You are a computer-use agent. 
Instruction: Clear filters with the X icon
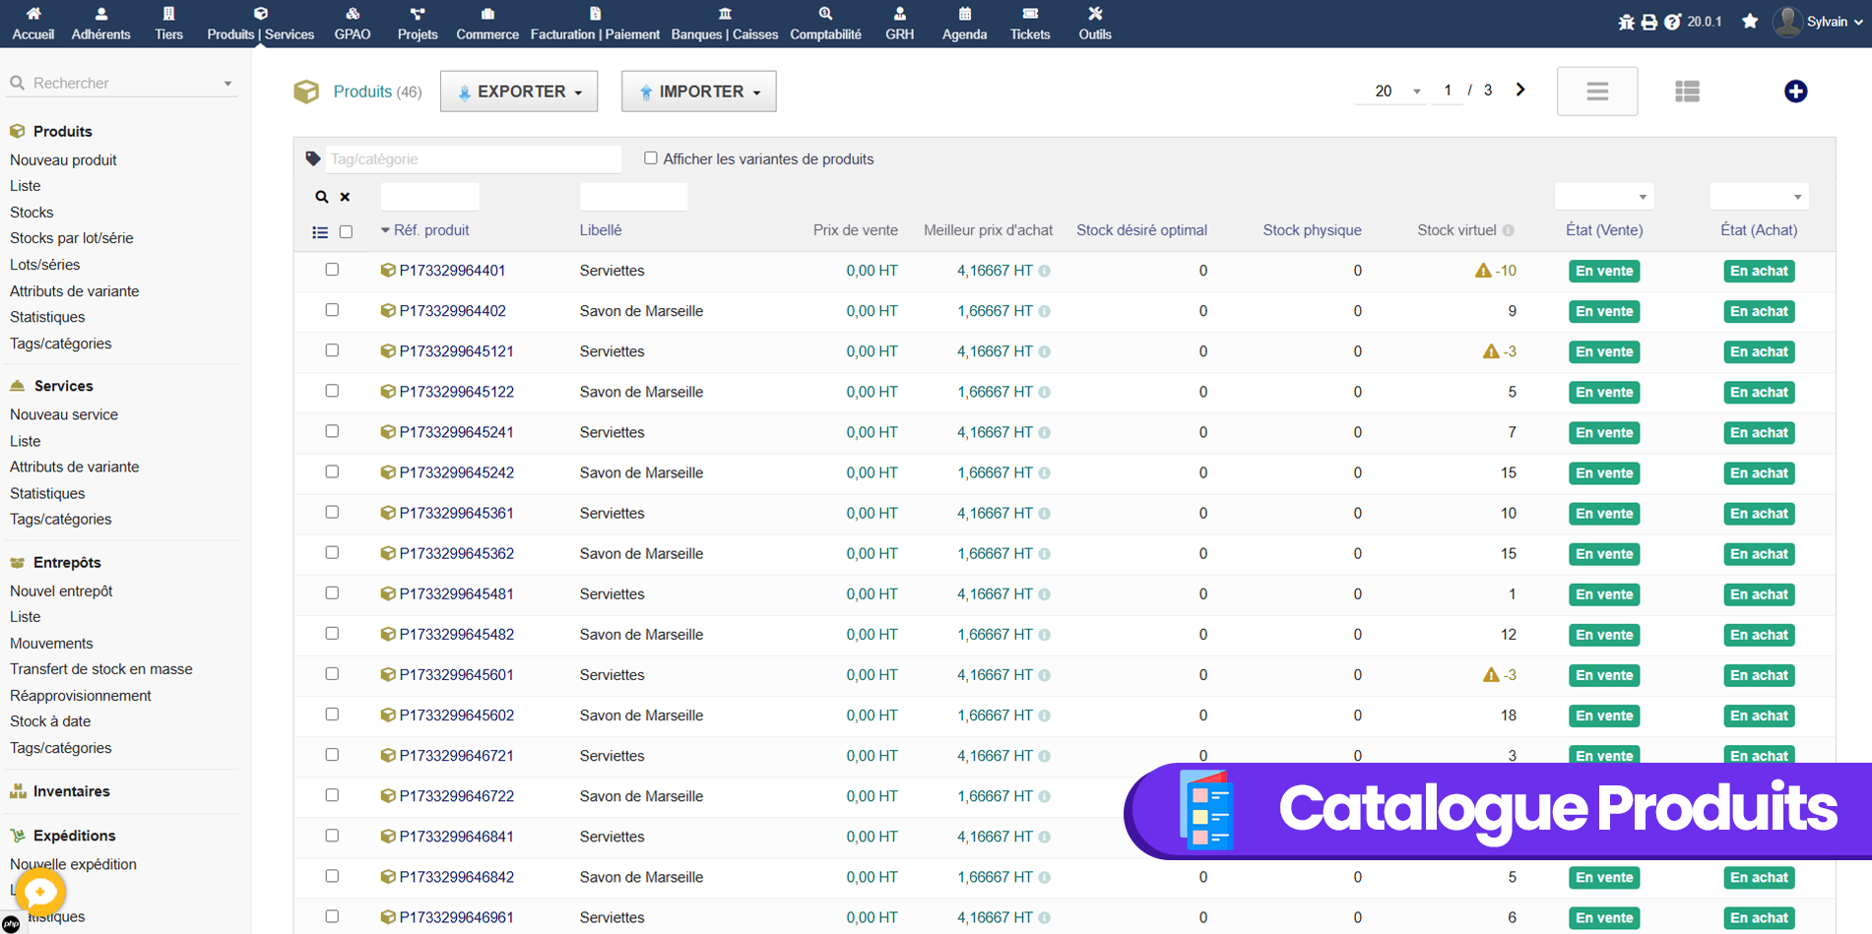point(346,197)
